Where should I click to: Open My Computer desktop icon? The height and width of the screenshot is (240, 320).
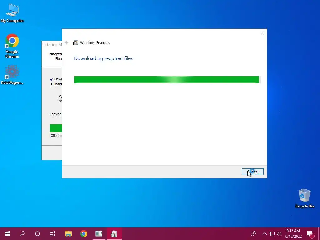point(12,13)
